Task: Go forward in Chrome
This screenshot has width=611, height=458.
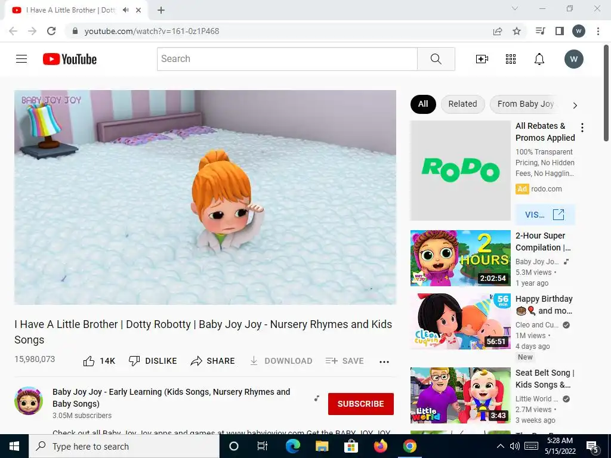Action: (32, 31)
